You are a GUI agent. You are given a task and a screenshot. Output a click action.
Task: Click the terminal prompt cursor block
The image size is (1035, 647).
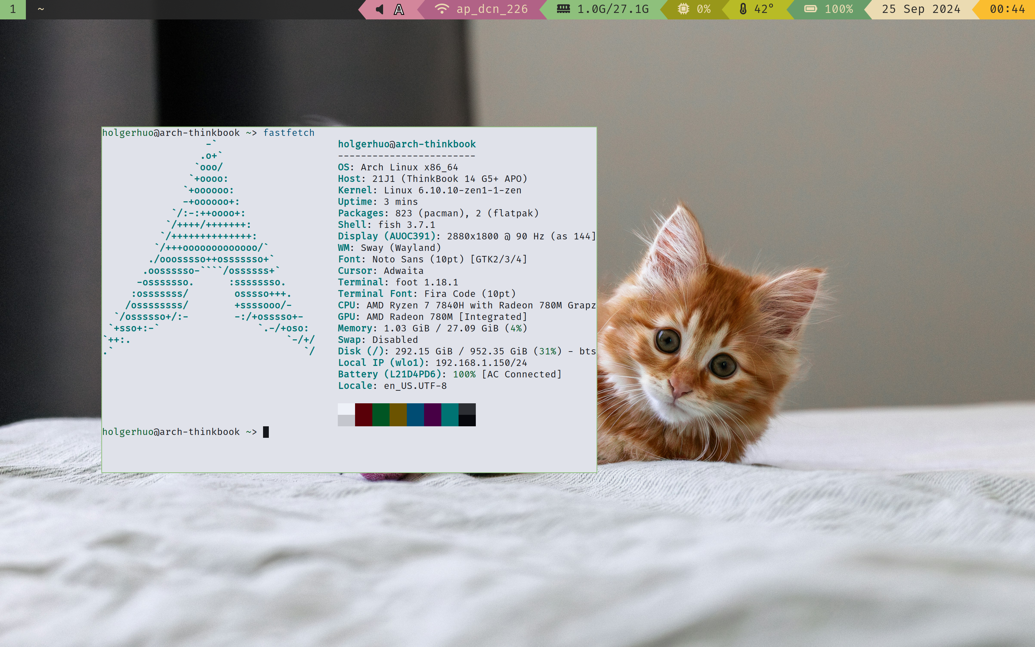coord(266,432)
